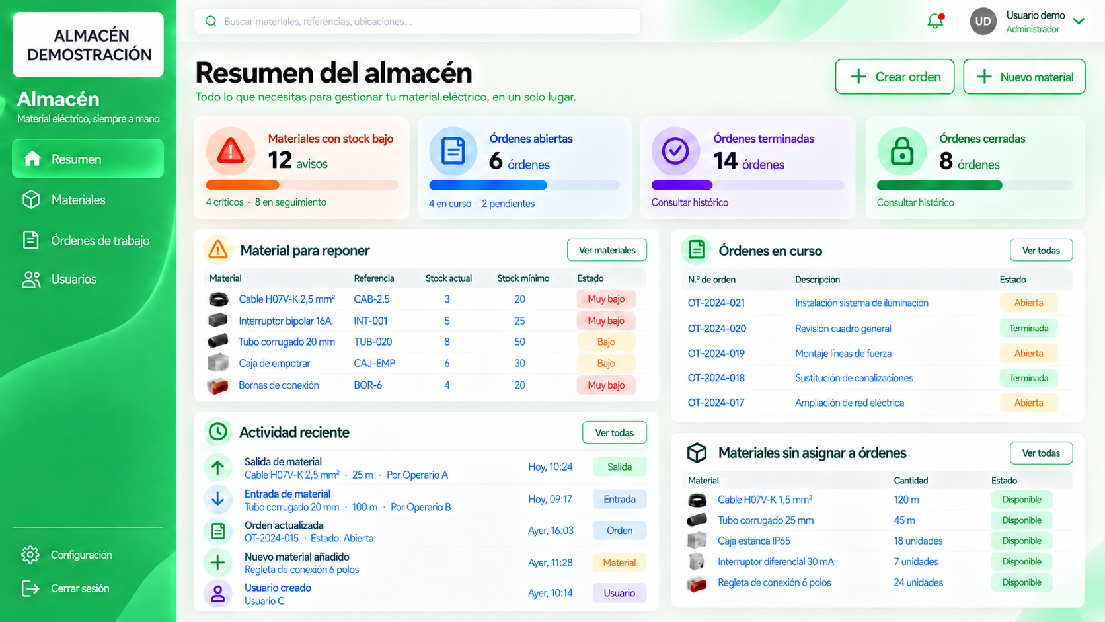Open order OT-2024-021

pyautogui.click(x=716, y=303)
